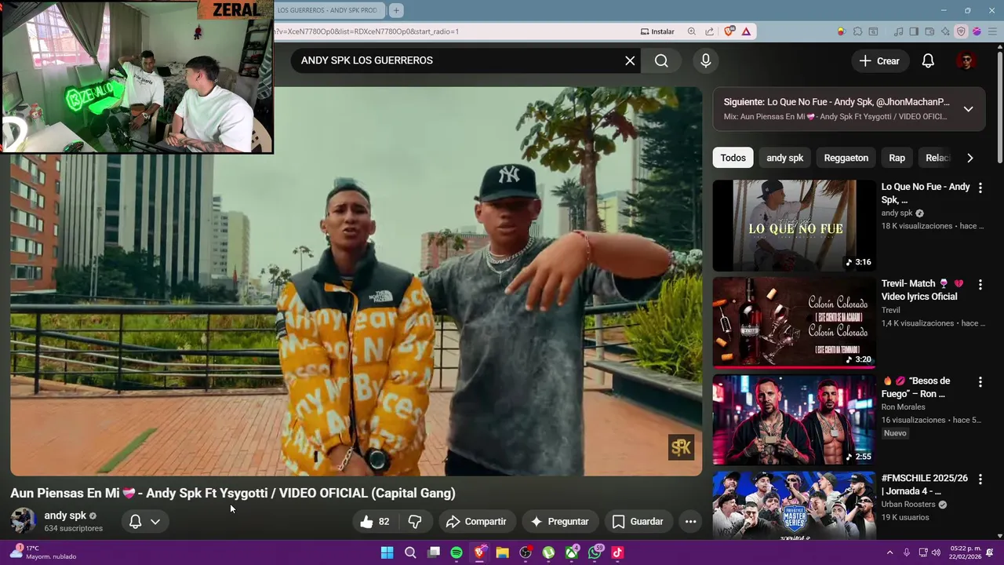Open the subscription notification bell dropdown
This screenshot has height=565, width=1004.
tap(144, 521)
